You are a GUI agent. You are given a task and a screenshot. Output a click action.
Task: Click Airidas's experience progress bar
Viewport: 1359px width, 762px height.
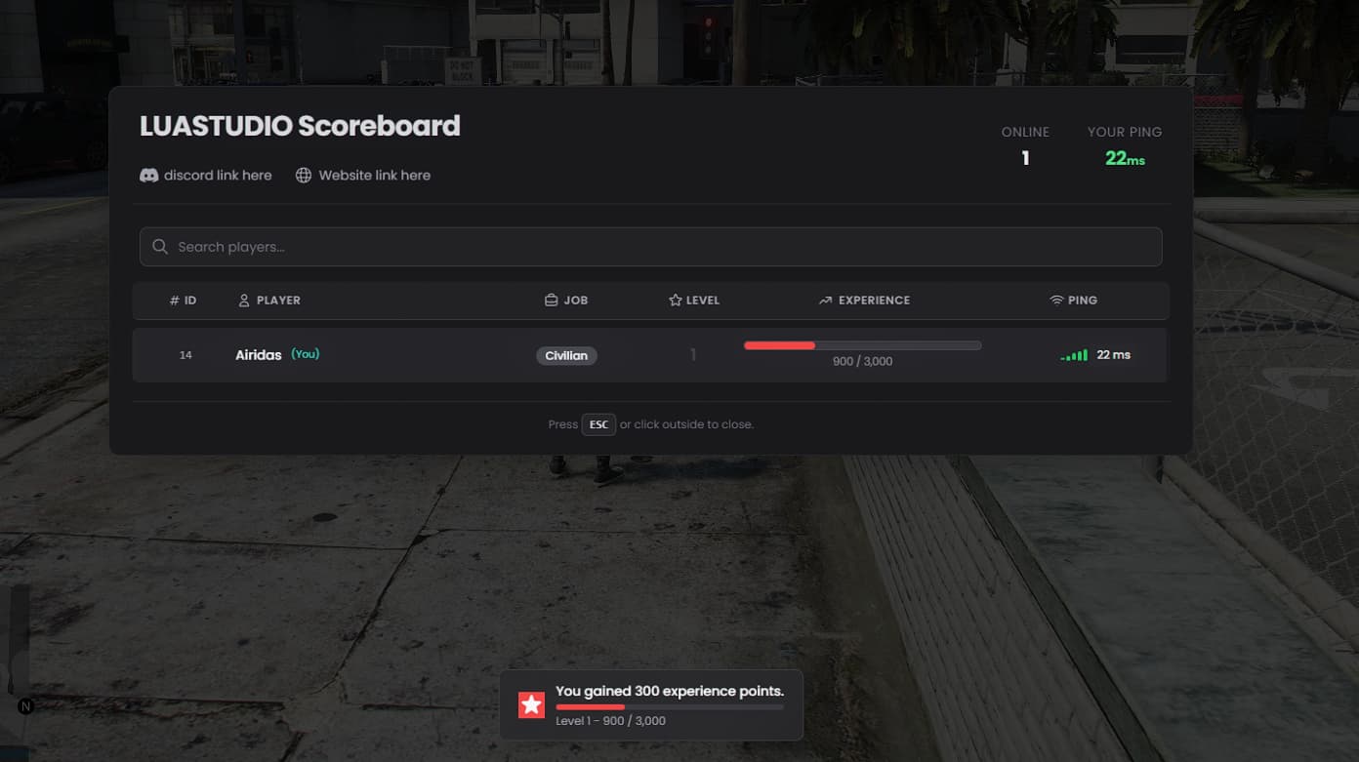click(862, 344)
